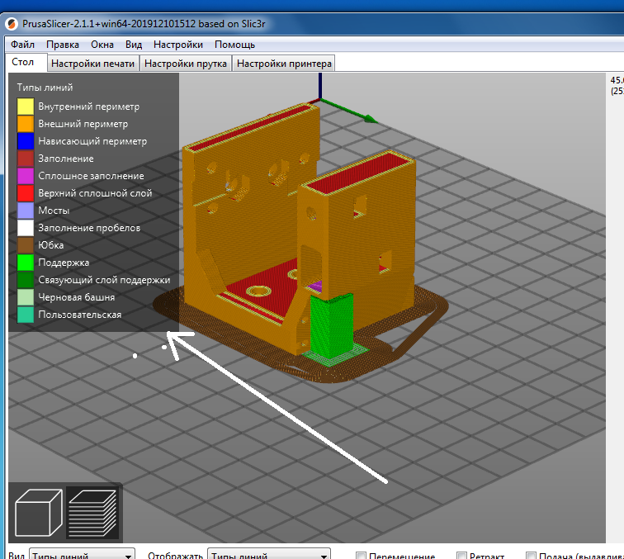Toggle the Перемещение checkbox
Image resolution: width=624 pixels, height=559 pixels.
click(x=361, y=556)
